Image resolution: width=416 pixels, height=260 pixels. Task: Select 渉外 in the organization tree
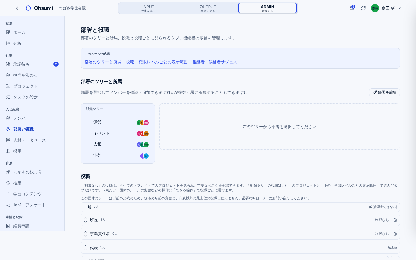[x=118, y=155]
